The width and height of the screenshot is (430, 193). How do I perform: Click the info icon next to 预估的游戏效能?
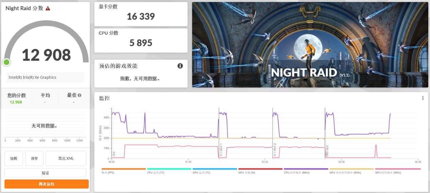point(180,66)
